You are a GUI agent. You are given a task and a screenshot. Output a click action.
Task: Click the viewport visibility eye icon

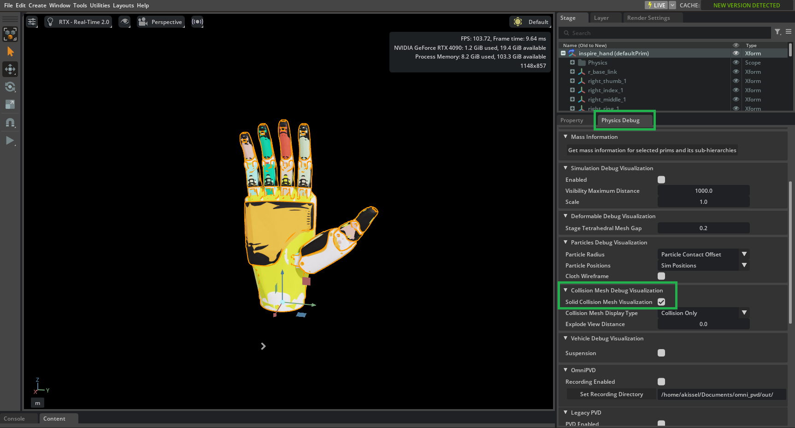pos(124,22)
